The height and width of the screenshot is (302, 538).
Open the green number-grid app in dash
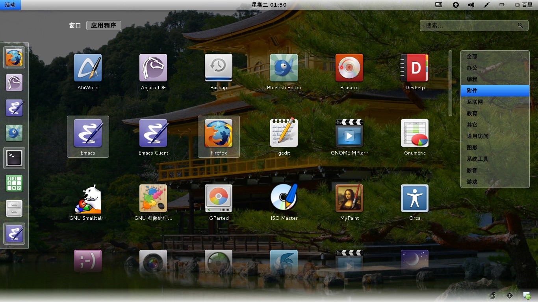(14, 183)
